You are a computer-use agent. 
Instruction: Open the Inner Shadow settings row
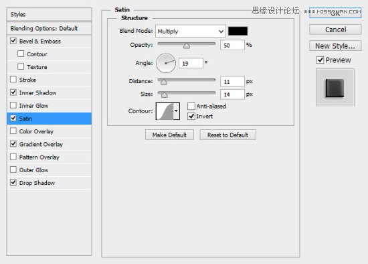coord(50,92)
